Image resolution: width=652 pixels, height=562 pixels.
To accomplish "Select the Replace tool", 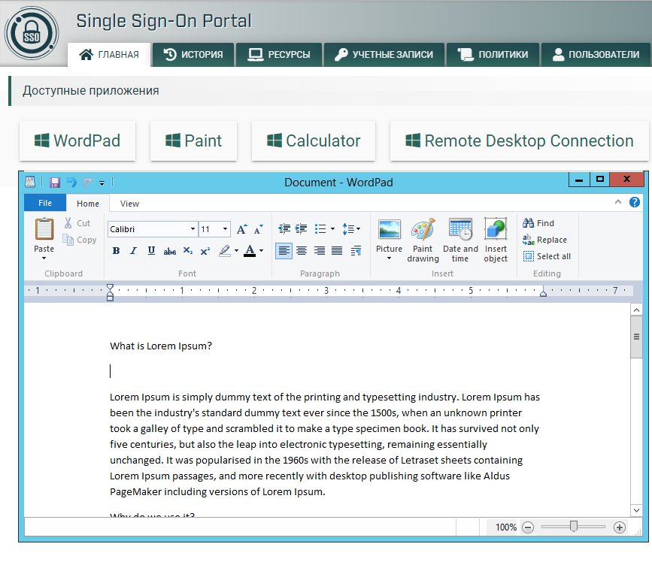I will tap(548, 240).
